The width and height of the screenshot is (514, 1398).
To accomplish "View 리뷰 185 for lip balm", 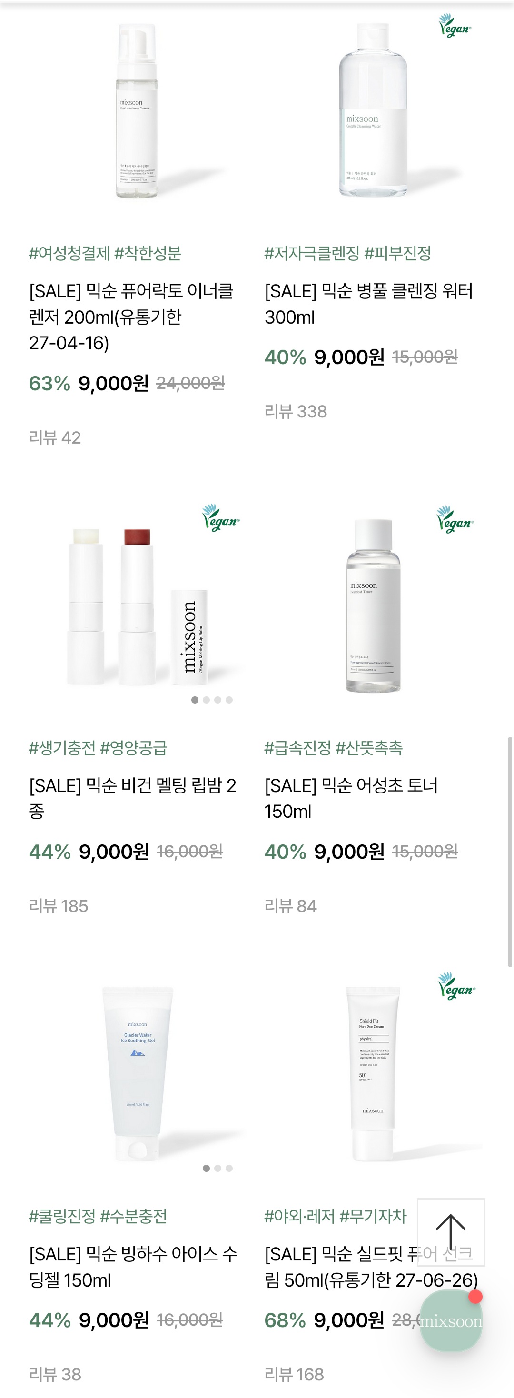I will tap(58, 906).
